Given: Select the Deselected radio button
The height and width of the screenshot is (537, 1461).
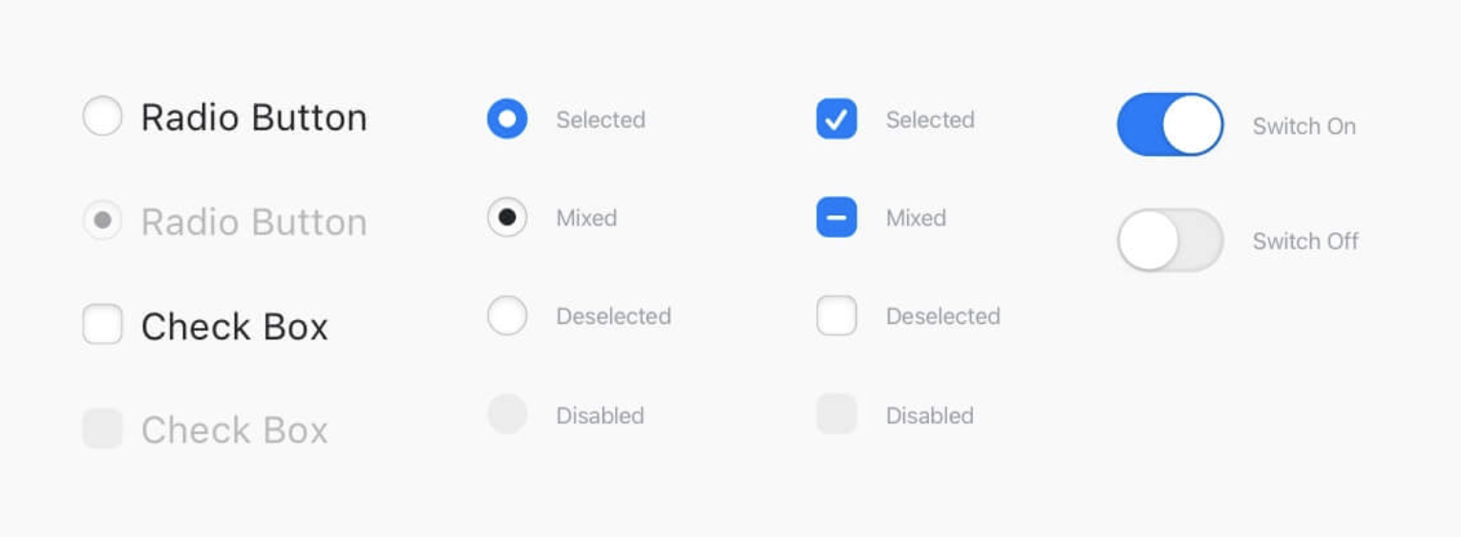Looking at the screenshot, I should click(x=507, y=315).
